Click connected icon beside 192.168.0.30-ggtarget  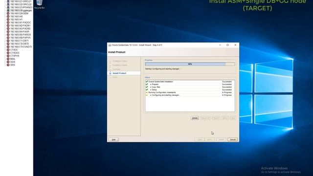pyautogui.click(x=8, y=10)
